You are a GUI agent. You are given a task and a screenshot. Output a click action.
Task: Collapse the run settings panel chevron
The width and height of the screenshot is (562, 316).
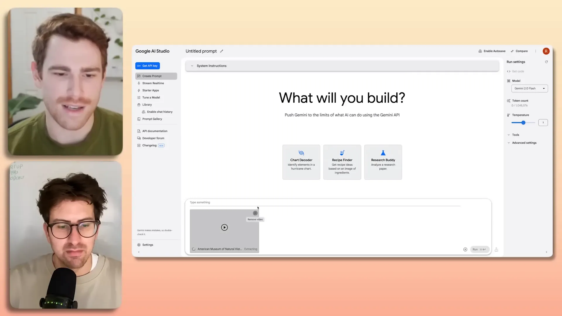546,252
